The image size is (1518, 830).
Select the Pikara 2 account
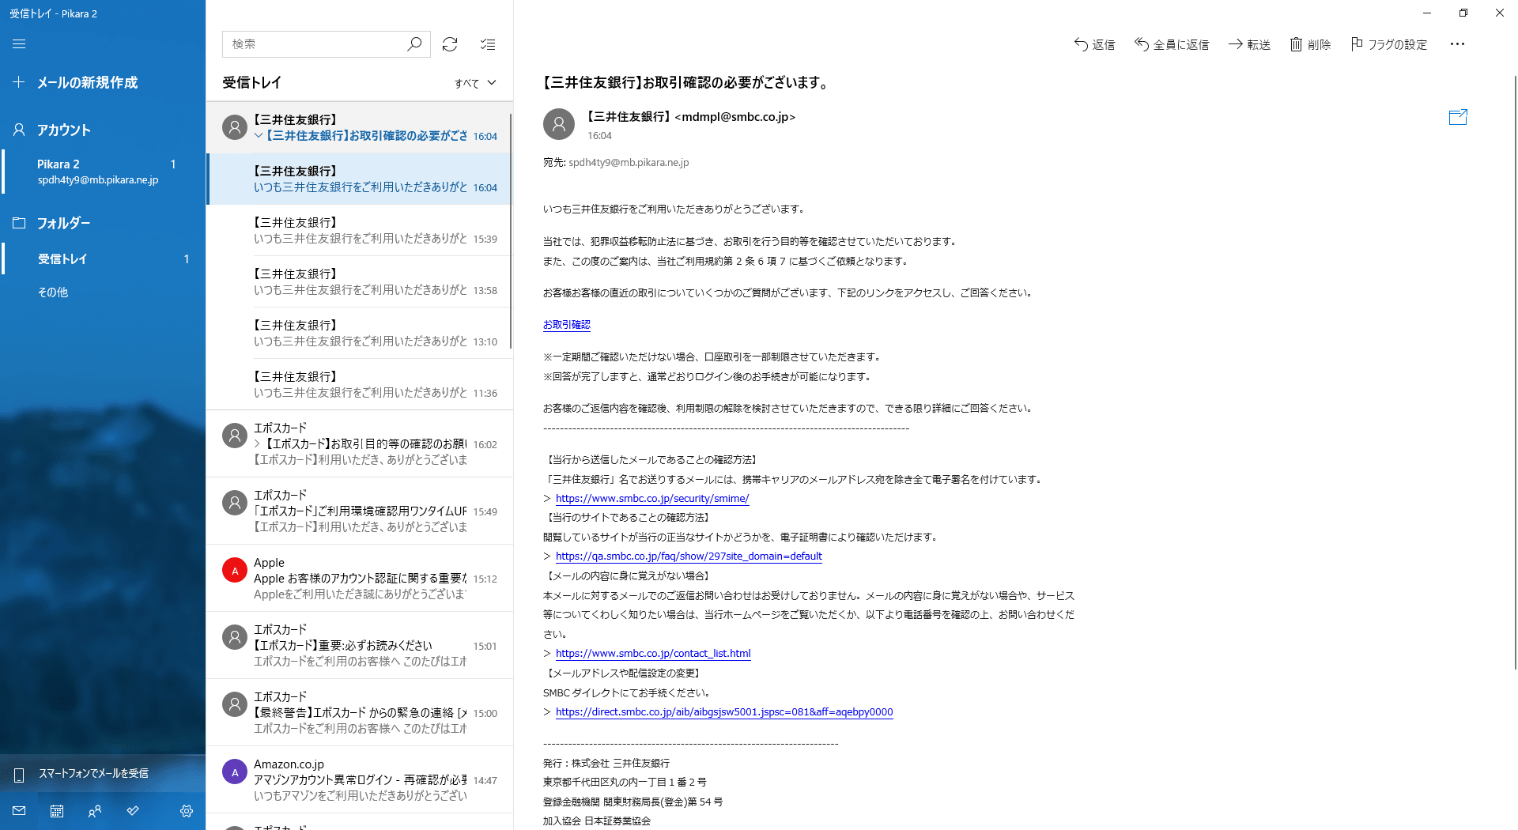coord(103,172)
